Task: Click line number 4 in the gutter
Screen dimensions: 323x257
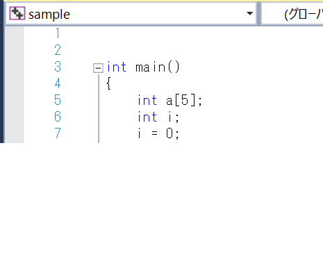Action: click(x=58, y=83)
